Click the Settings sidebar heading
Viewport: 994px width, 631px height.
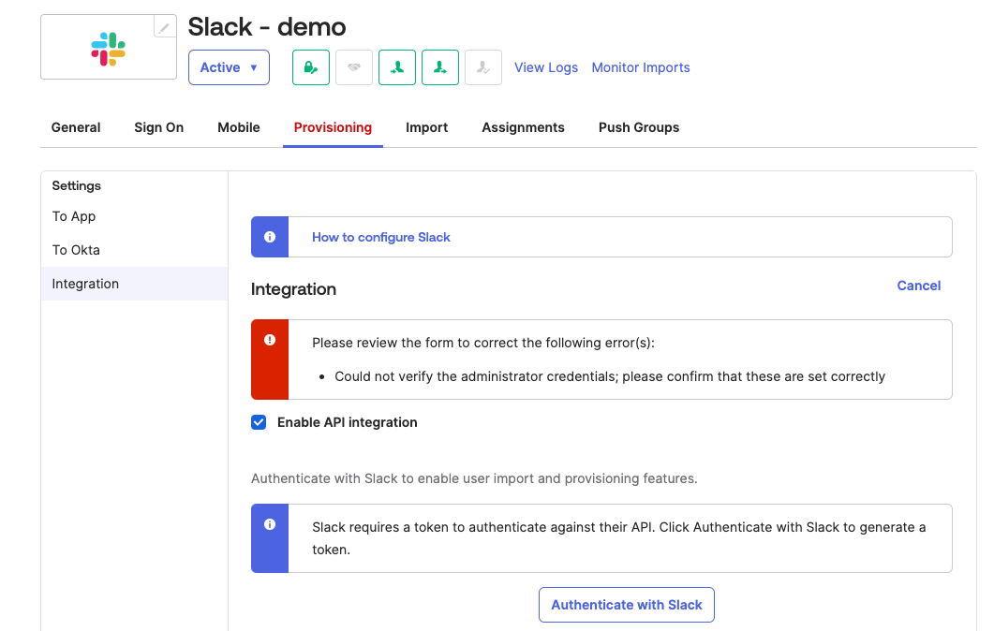point(77,185)
